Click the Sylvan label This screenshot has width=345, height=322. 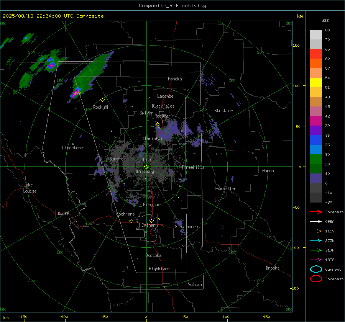(146, 113)
